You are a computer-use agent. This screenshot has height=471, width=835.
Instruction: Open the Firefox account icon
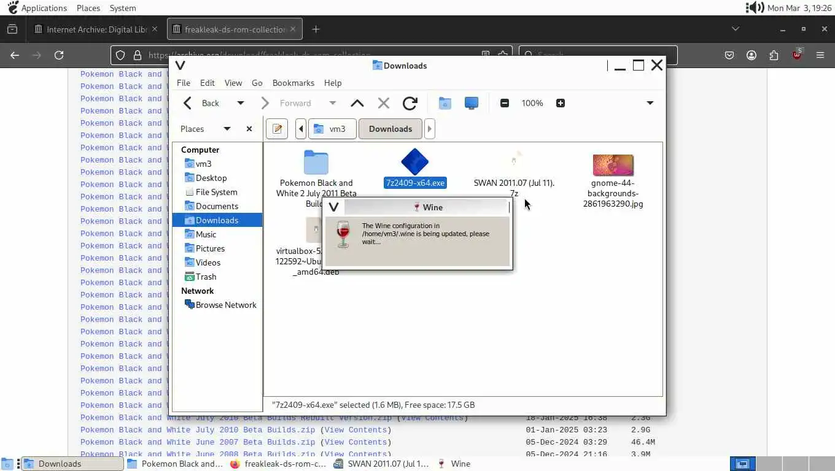(751, 55)
